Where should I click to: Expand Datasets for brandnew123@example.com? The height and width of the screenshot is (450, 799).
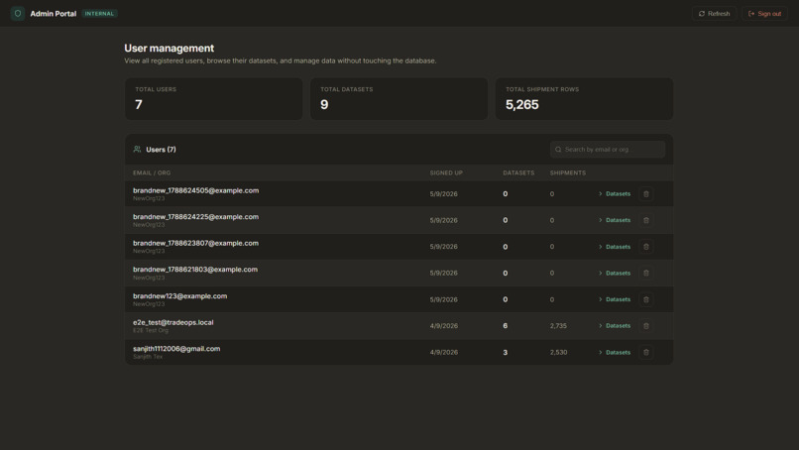pos(615,299)
